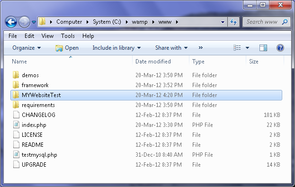This screenshot has width=295, height=187.
Task: Select the CHANGELOG file icon
Action: (16, 115)
